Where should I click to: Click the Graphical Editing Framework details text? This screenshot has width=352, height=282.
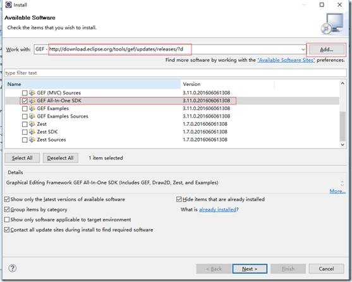(112, 183)
